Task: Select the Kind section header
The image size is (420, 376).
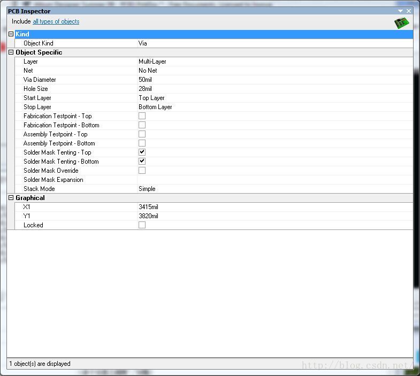Action: coord(214,34)
